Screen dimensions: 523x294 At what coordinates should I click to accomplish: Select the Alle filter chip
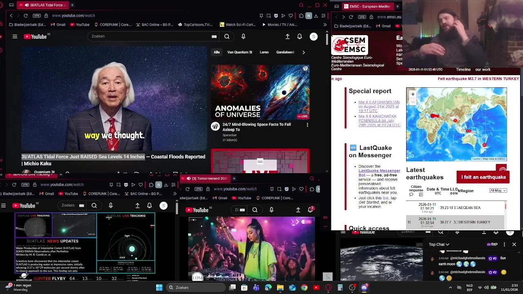pos(217,52)
